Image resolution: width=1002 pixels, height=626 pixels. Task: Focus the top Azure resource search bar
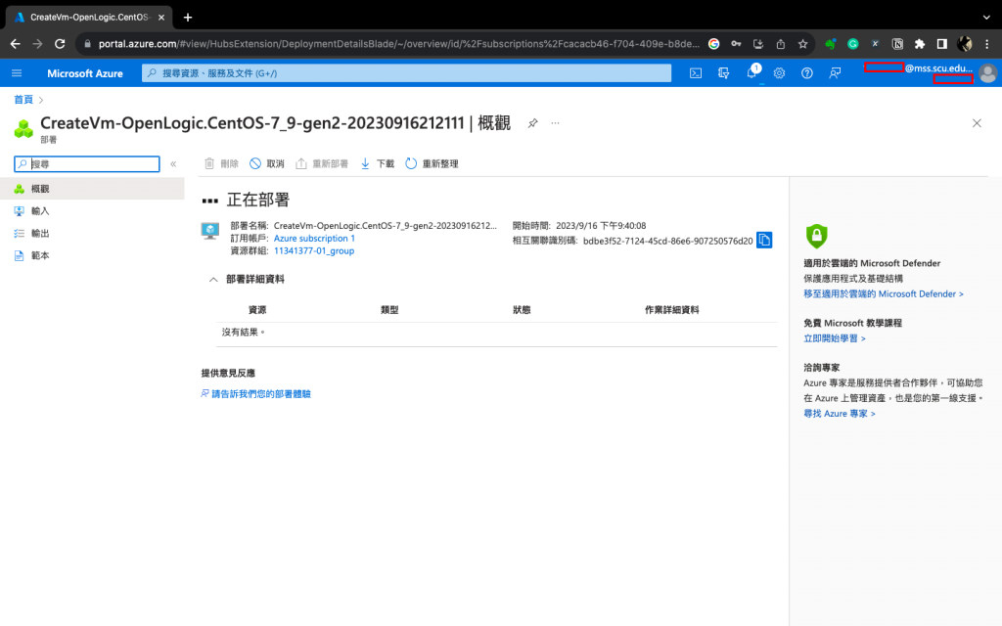tap(406, 73)
